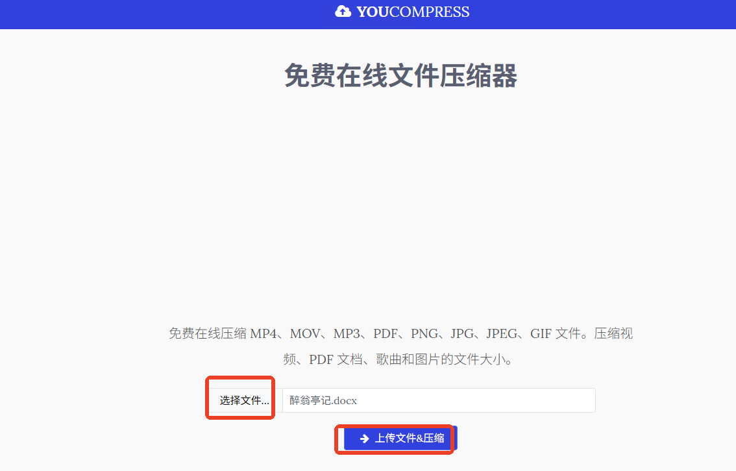The width and height of the screenshot is (736, 471).
Task: Click the 选择文件... button
Action: [244, 400]
